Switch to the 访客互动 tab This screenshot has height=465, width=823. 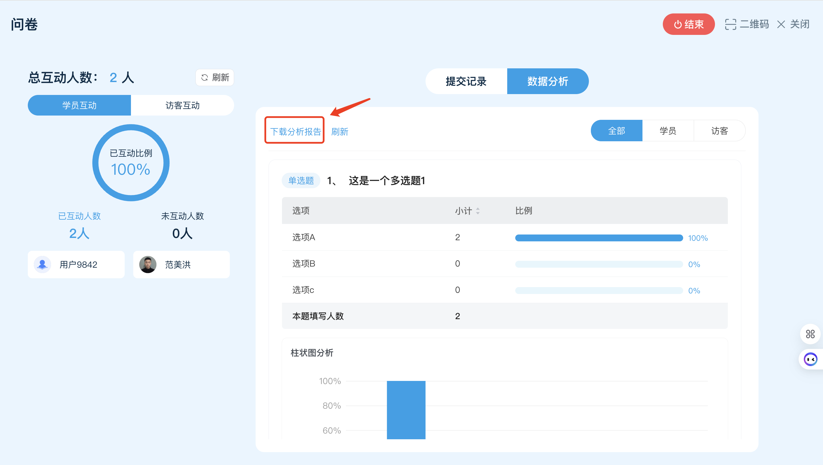(182, 105)
